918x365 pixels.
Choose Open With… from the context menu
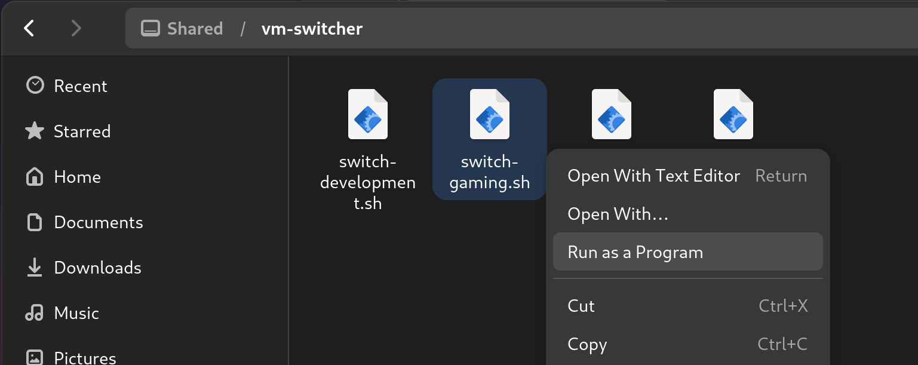(618, 214)
